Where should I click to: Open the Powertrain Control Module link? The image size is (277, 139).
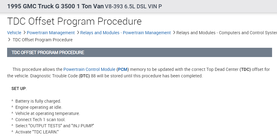(x=89, y=69)
